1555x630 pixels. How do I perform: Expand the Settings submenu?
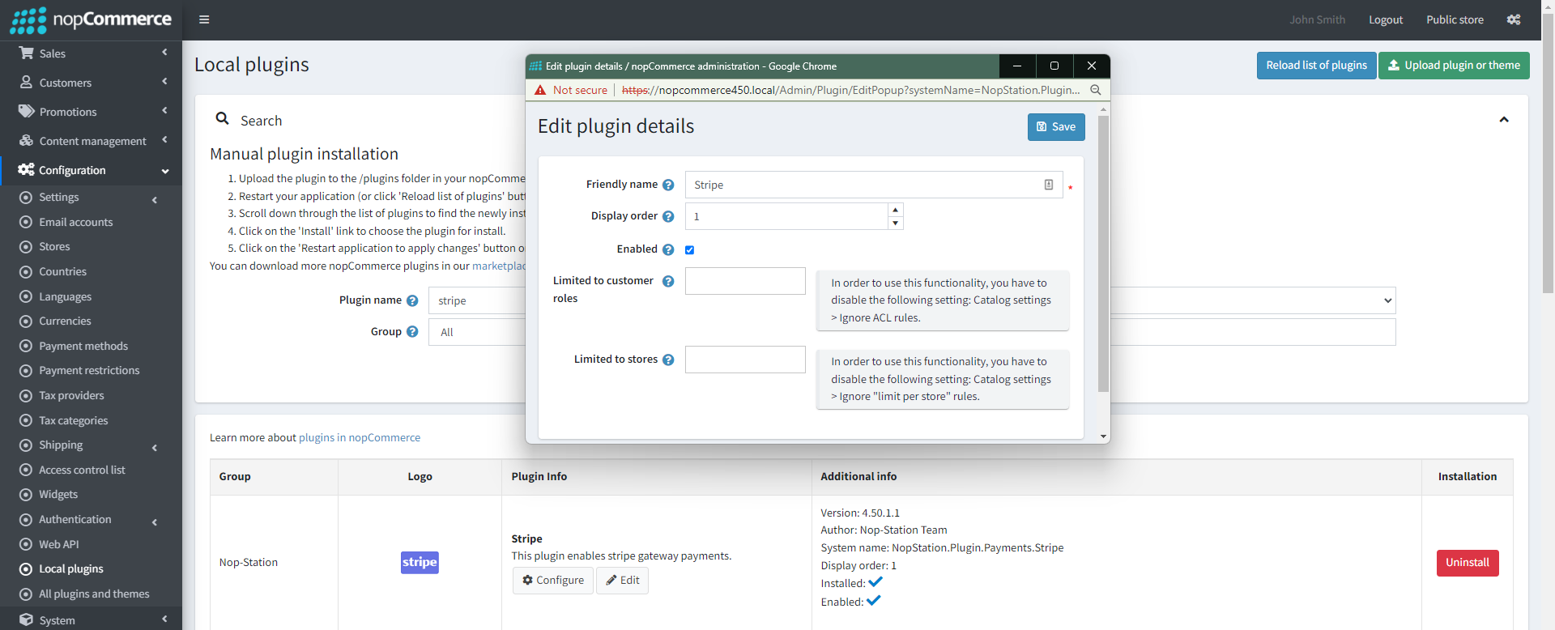point(154,199)
